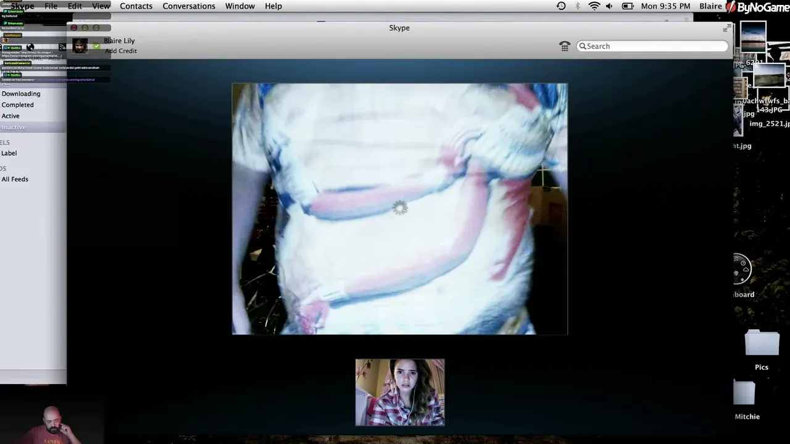The width and height of the screenshot is (790, 444).
Task: Open the Wi-Fi status menu
Action: tap(594, 6)
